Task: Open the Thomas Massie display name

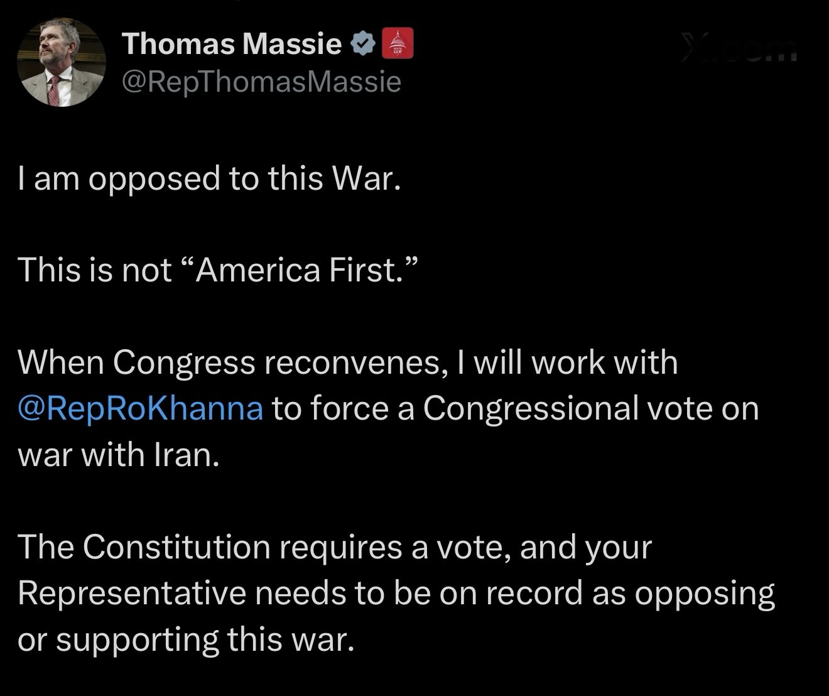Action: click(232, 43)
